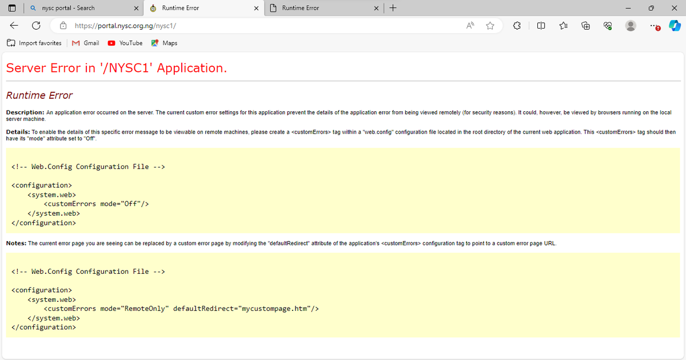This screenshot has width=686, height=360.
Task: Open the Copilot sidebar icon
Action: pos(675,26)
